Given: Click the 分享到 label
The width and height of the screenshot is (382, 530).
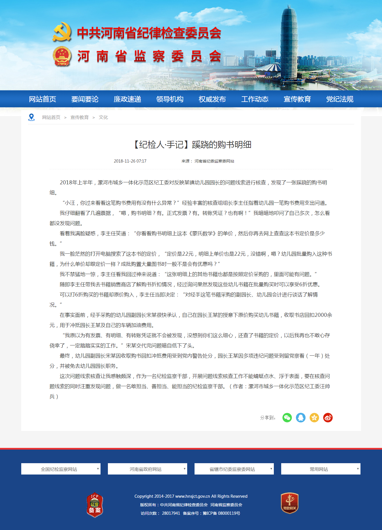Looking at the screenshot, I should click(x=268, y=418).
